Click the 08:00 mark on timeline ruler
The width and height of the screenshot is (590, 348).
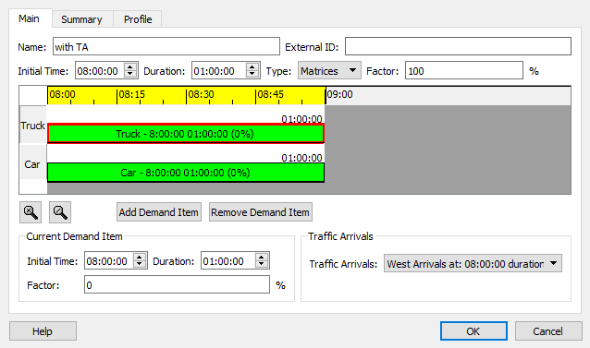click(x=62, y=94)
